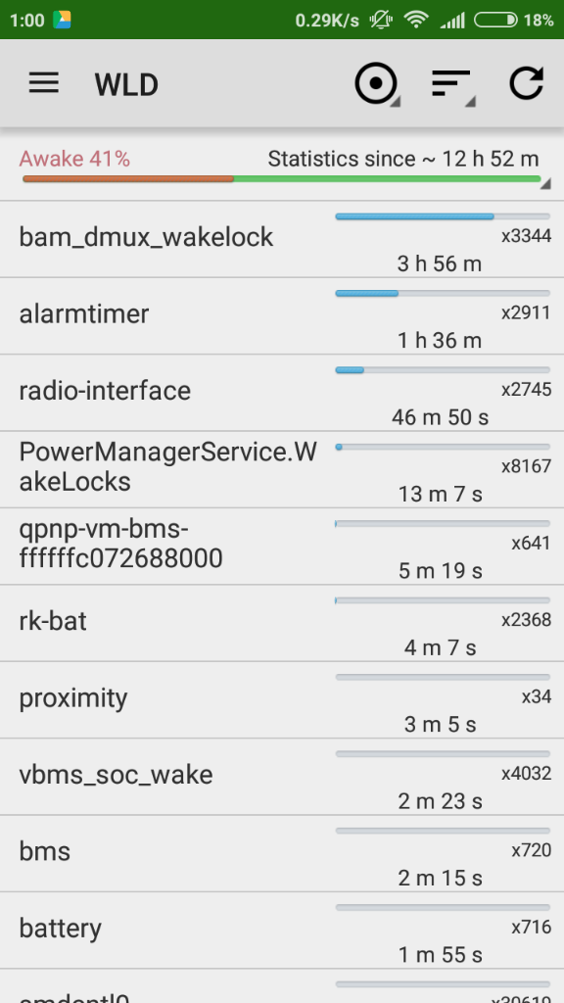Select the radio-interface wakelock row
Screen dimensions: 564x1003
tap(282, 393)
